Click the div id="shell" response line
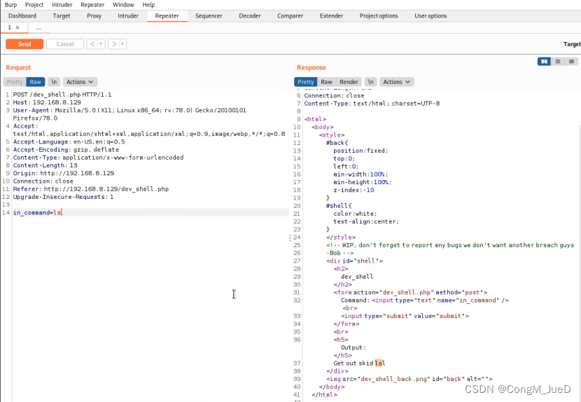This screenshot has width=581, height=402. (355, 261)
